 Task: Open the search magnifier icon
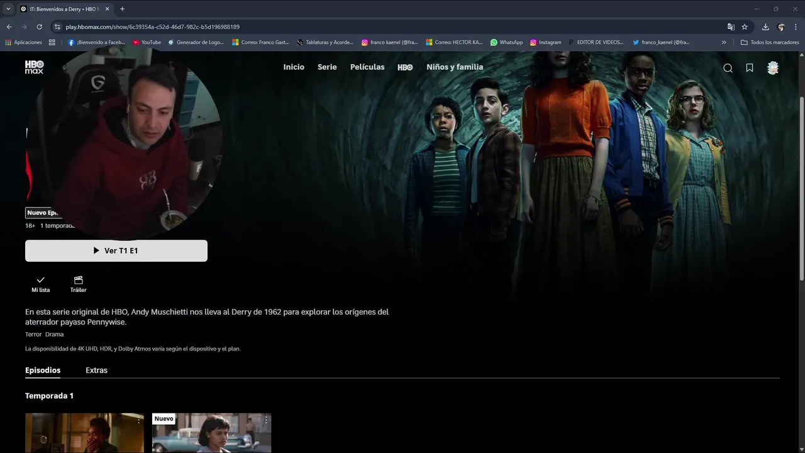click(x=728, y=68)
